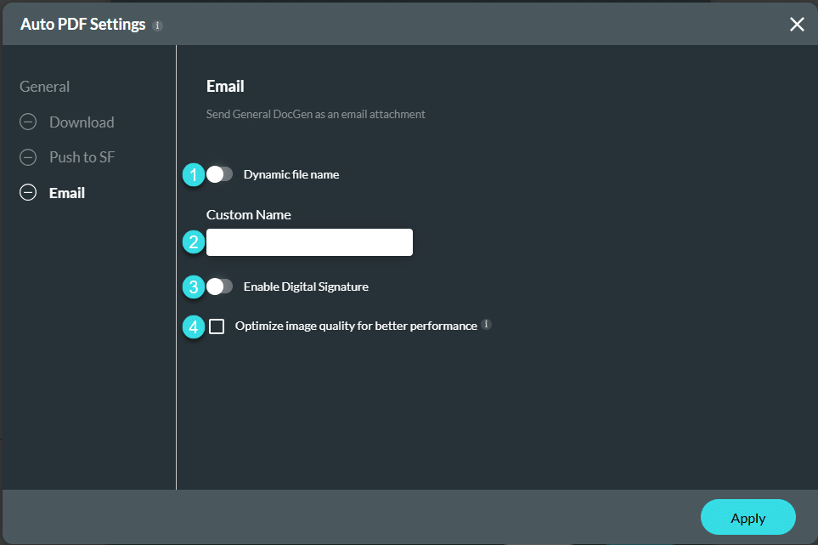Collapse the Push to SF section
Image resolution: width=818 pixels, height=545 pixels.
click(x=28, y=156)
